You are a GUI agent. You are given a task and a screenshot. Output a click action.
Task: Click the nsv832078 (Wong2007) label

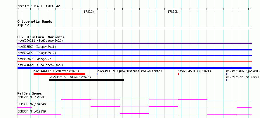tap(35, 59)
